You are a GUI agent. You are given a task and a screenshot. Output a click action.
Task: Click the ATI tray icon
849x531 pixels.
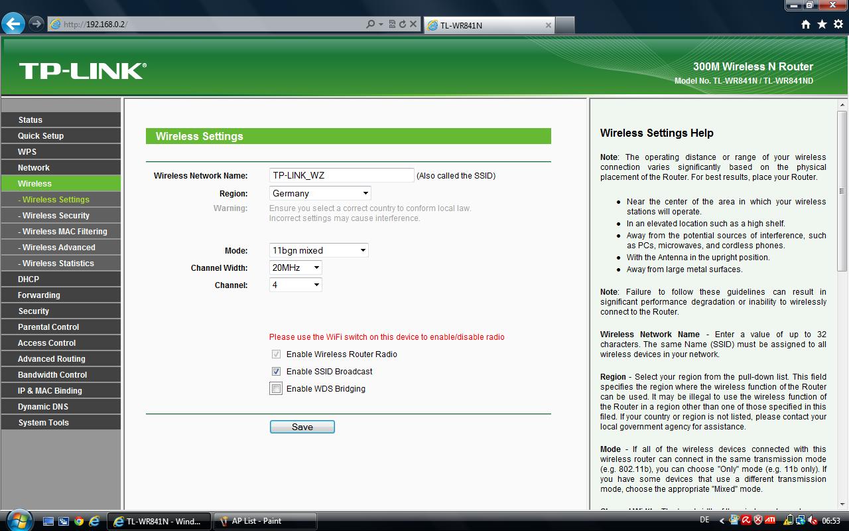coord(770,520)
